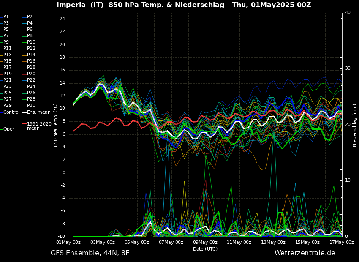Select the Control run legend entry

pyautogui.click(x=11, y=112)
